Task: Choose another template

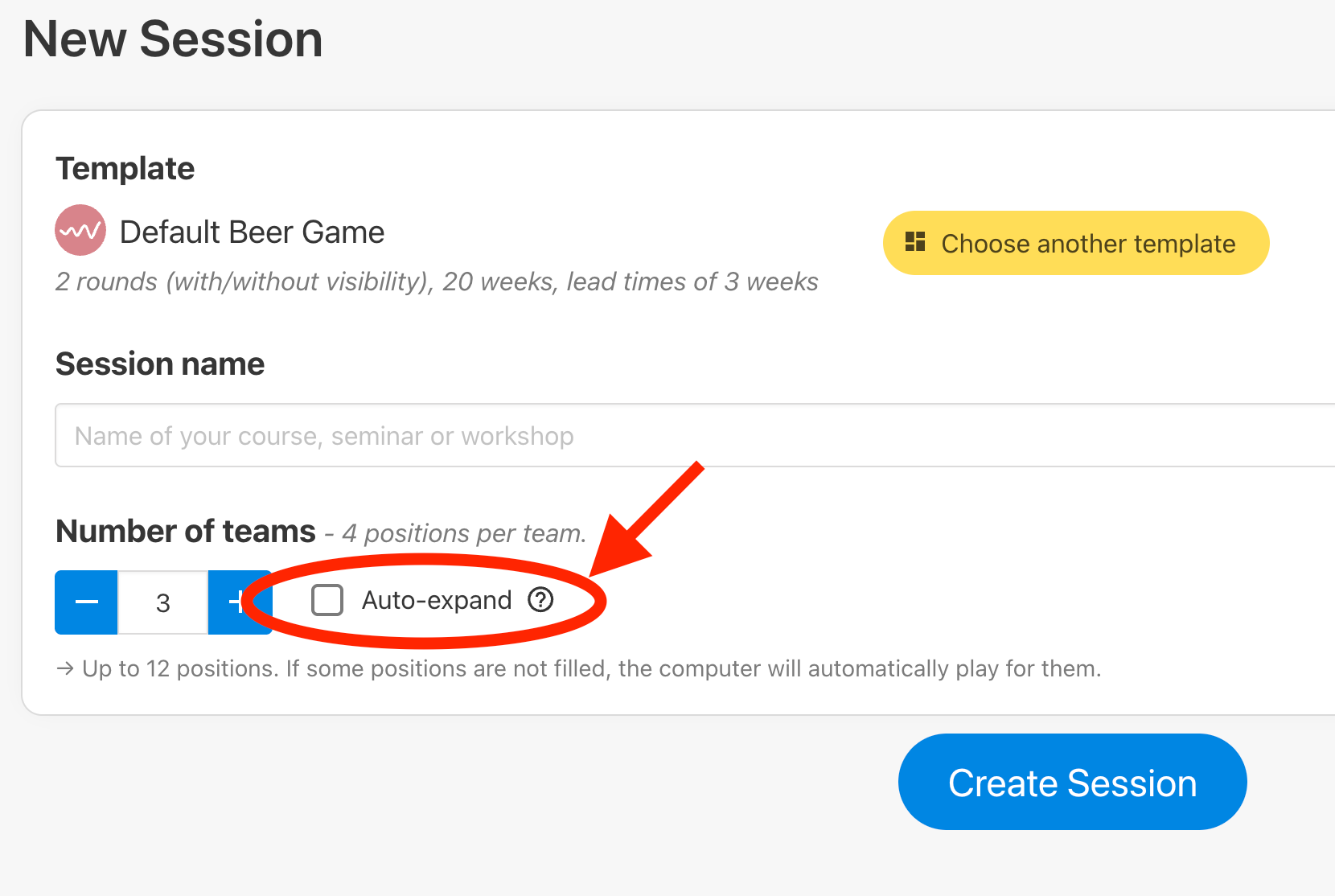Action: tap(1076, 243)
